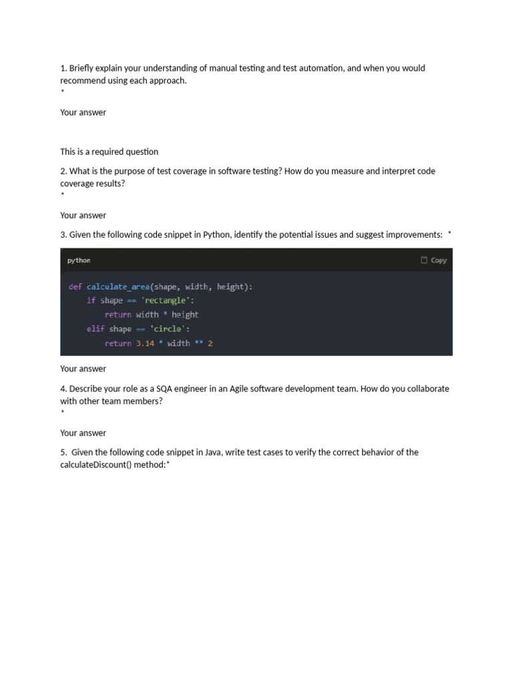The height and width of the screenshot is (684, 513).
Task: Click the elif shape == 'circle' line
Action: [138, 329]
